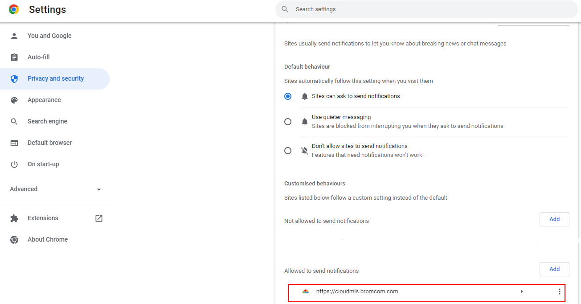Click the Auto-fill icon in sidebar

click(14, 57)
